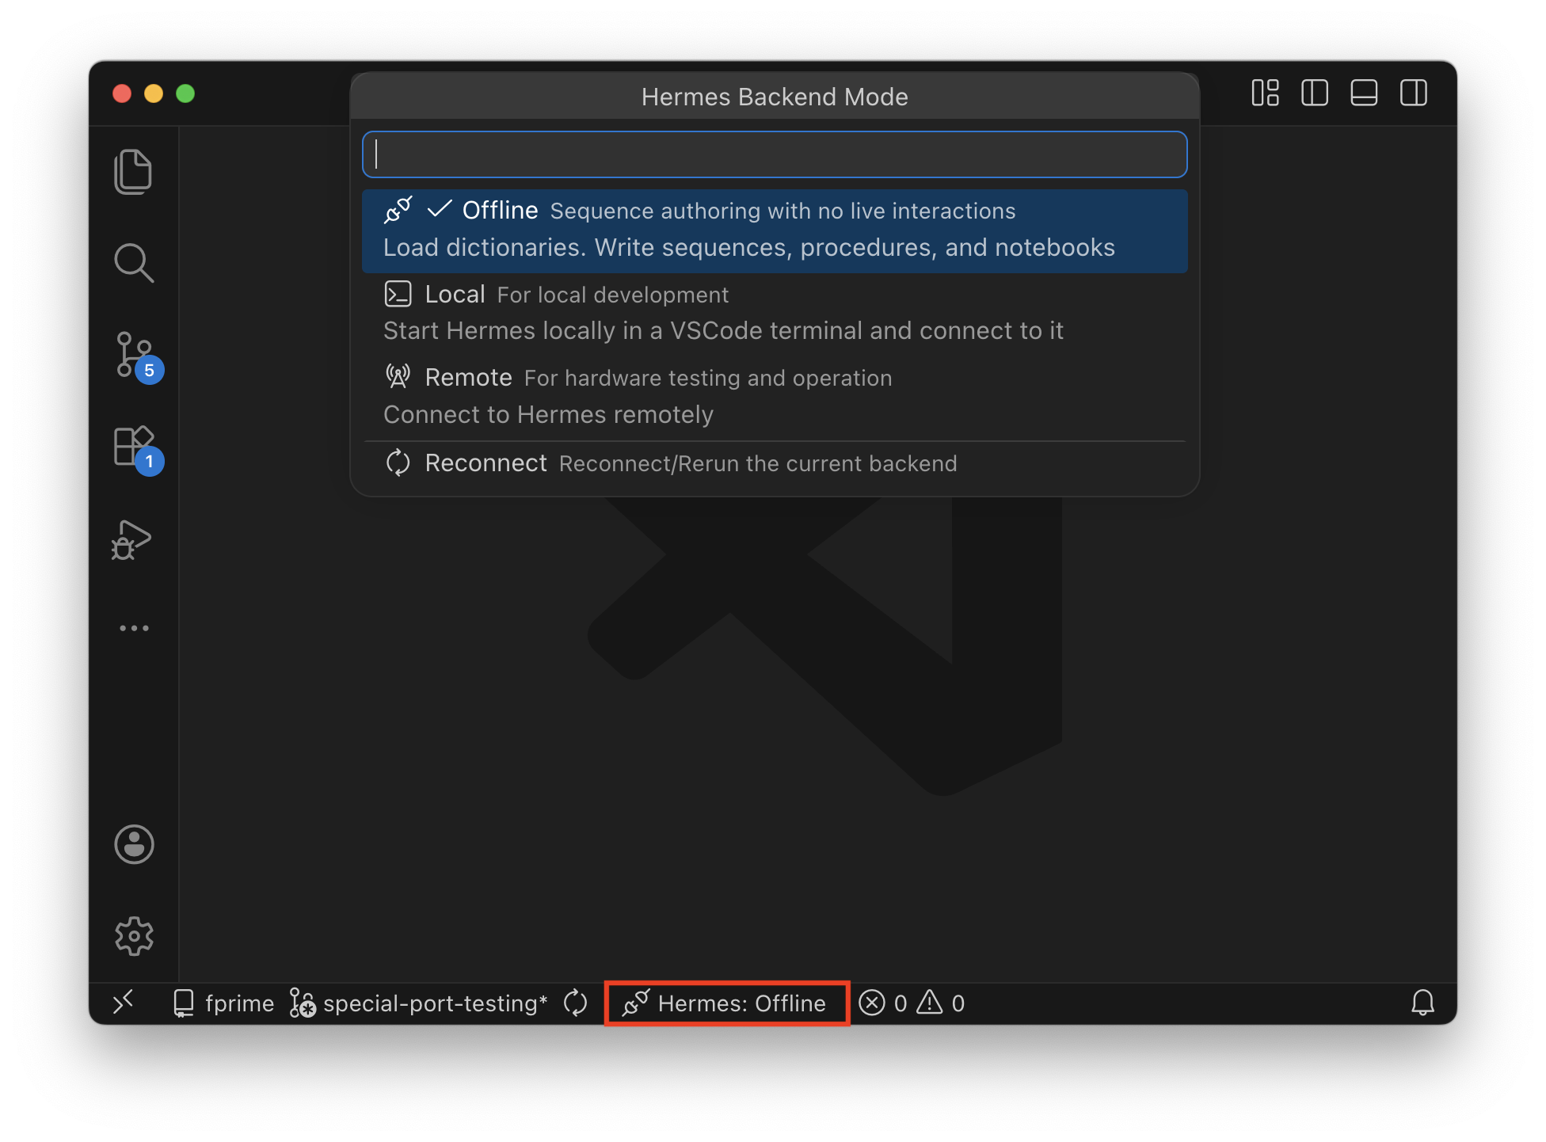Viewport: 1546px width, 1142px height.
Task: Open the Explorer view in activity bar
Action: pyautogui.click(x=133, y=171)
